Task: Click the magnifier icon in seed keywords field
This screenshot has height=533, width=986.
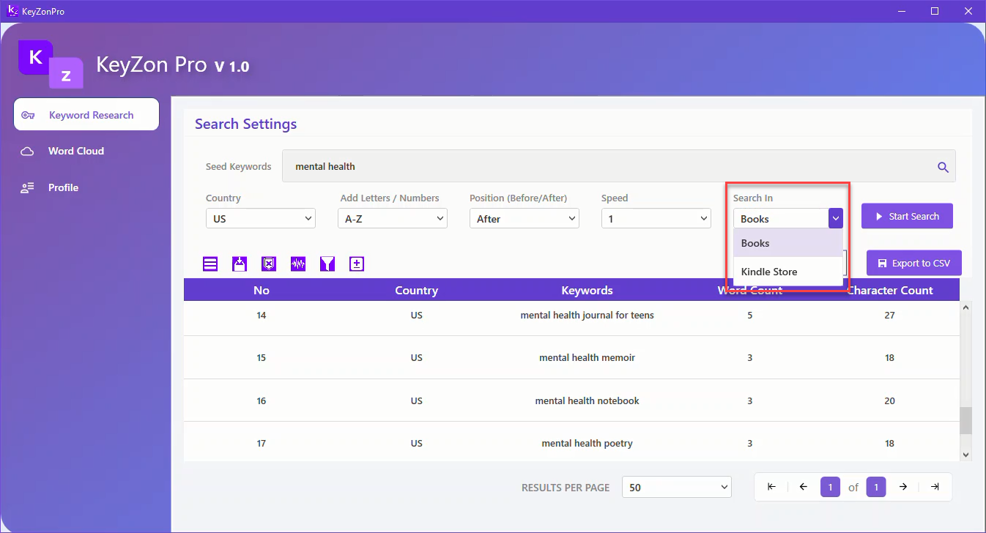Action: tap(943, 167)
